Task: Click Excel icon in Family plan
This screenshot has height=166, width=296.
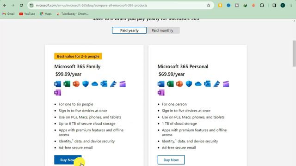Action: coord(67,84)
